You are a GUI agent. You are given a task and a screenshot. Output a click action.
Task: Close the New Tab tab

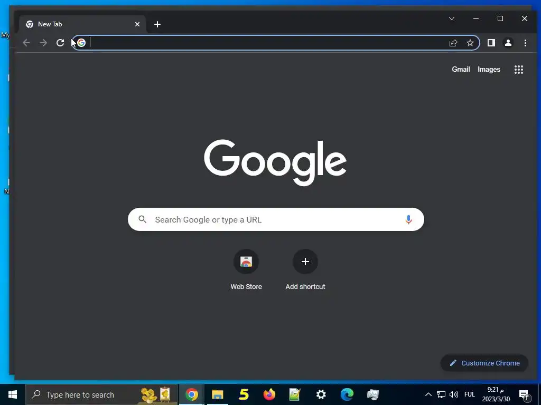tap(137, 24)
